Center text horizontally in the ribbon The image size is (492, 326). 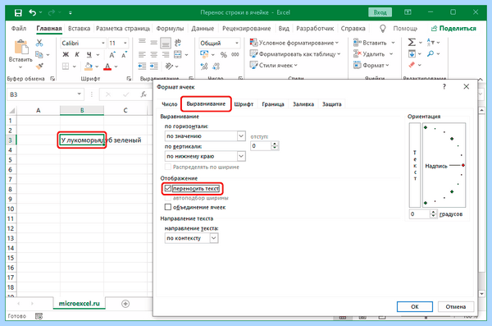154,55
